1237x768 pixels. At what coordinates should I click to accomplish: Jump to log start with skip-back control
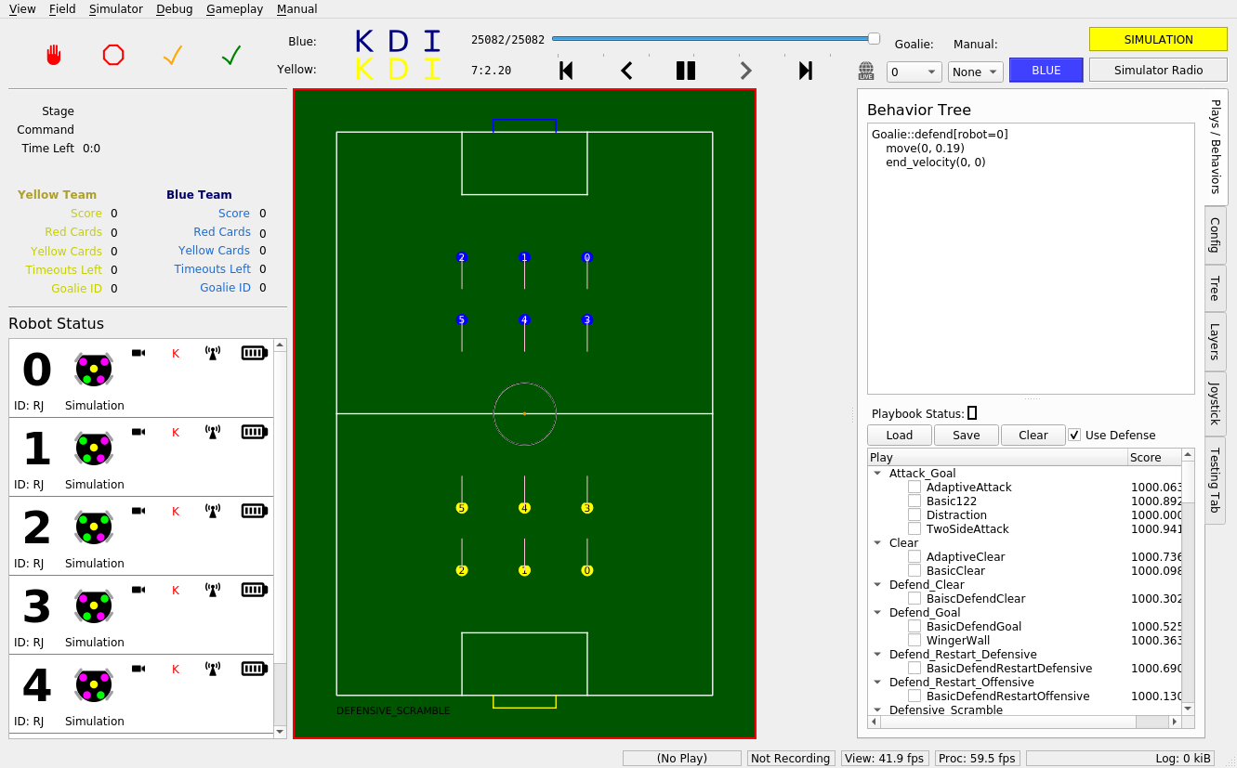(566, 71)
